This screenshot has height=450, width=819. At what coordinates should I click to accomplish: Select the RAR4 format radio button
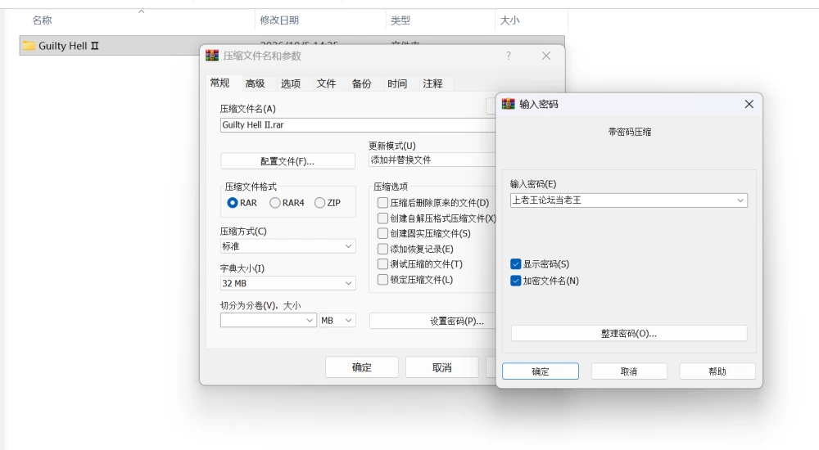tap(274, 203)
